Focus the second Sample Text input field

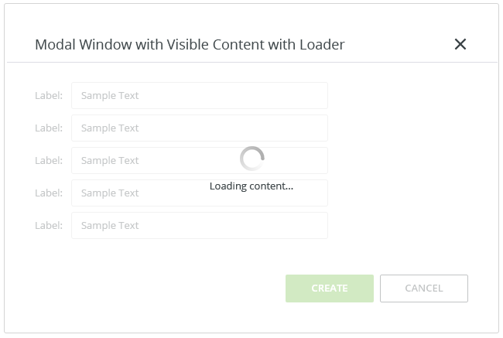point(200,128)
